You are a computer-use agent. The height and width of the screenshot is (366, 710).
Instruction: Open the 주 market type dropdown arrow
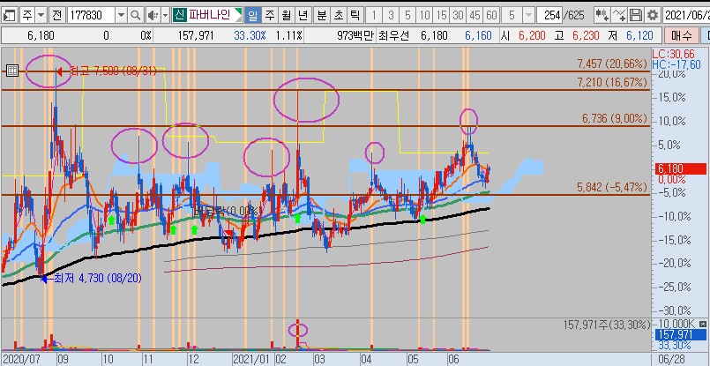41,15
